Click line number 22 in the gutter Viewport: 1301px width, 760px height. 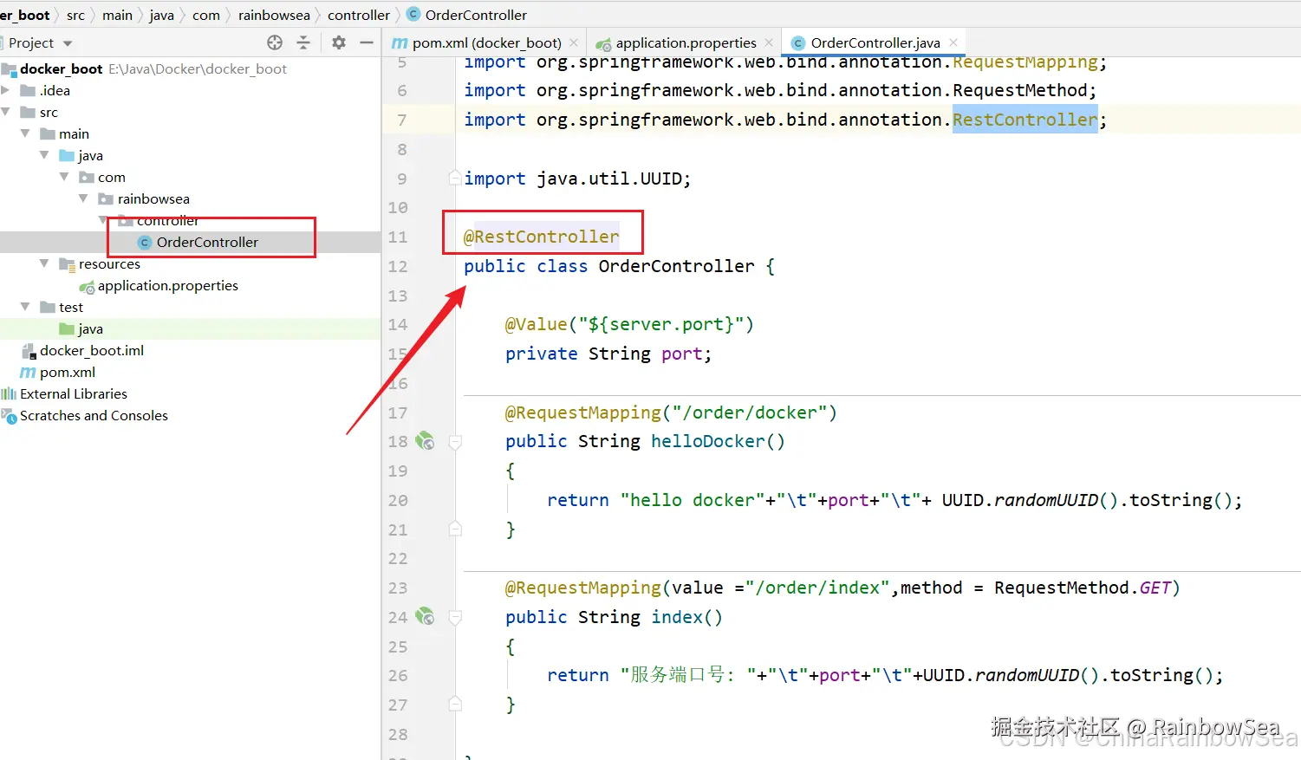pyautogui.click(x=398, y=558)
